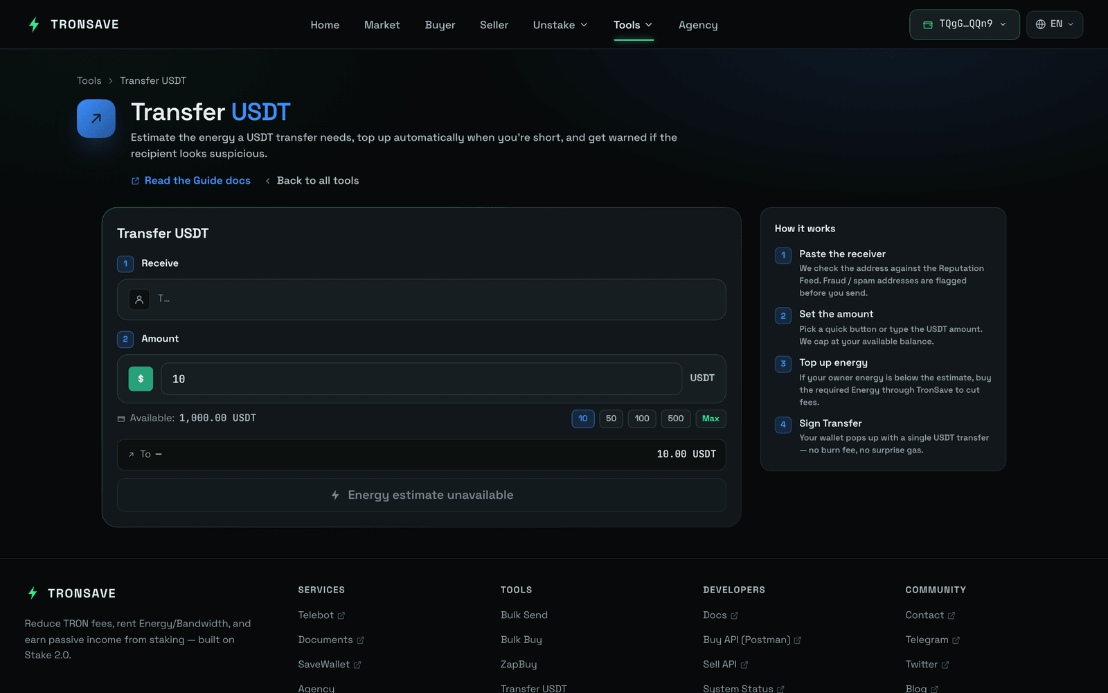This screenshot has width=1108, height=693.
Task: Click the external link icon beside Sell API
Action: tap(744, 665)
